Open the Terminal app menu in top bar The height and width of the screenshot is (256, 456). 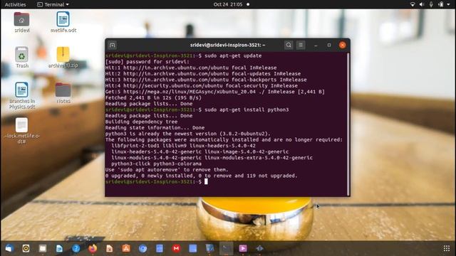coord(53,4)
